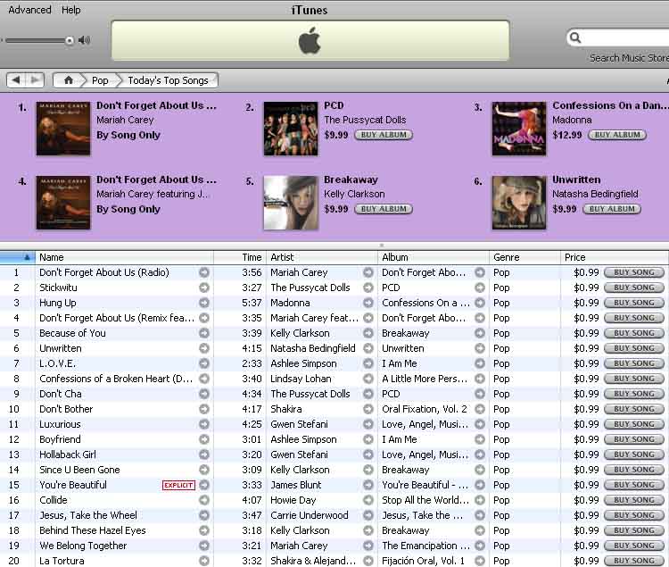
Task: Click arrow next to Stickwitu song name
Action: point(204,288)
